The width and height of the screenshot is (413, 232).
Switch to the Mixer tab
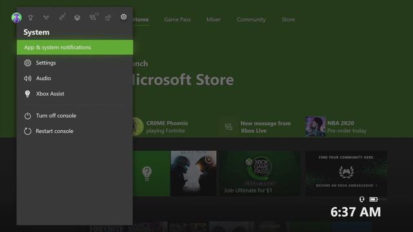coord(214,19)
